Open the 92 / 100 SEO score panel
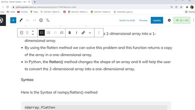 pos(182,20)
